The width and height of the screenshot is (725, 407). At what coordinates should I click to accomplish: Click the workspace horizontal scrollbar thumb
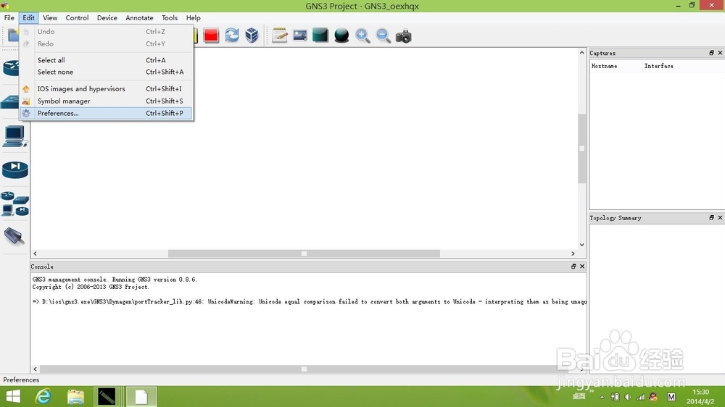pyautogui.click(x=304, y=253)
